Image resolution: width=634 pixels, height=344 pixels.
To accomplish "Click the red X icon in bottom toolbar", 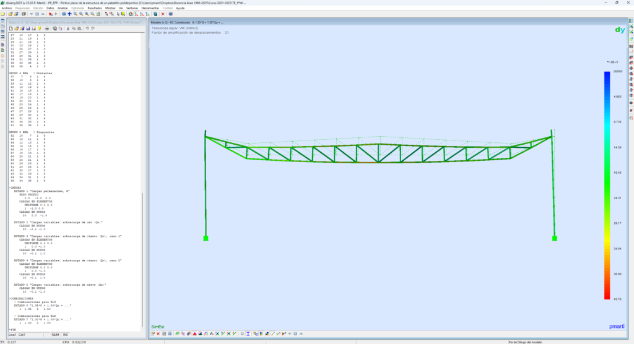I will [158, 333].
